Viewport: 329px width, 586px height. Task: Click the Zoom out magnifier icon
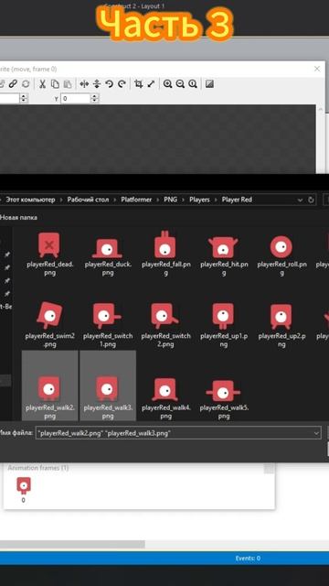180,83
